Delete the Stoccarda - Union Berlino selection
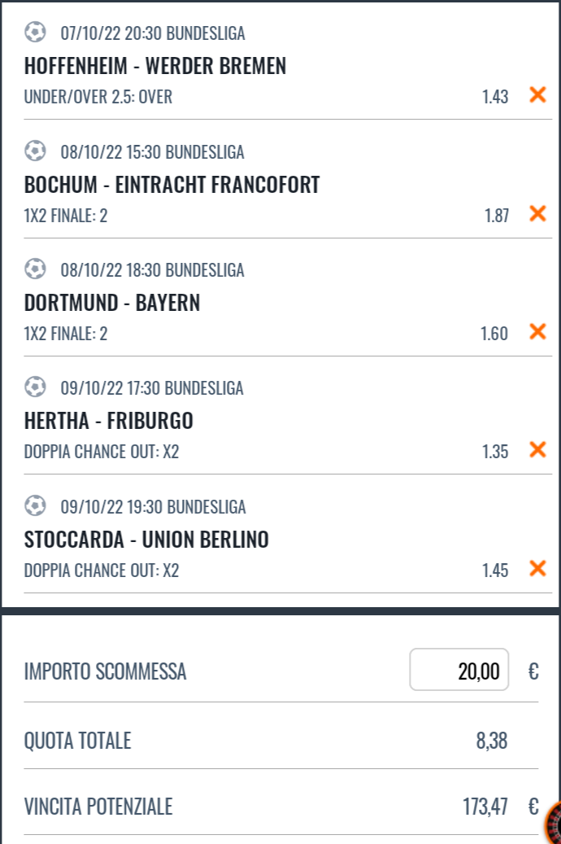Screen dimensions: 561x844 [x=537, y=568]
